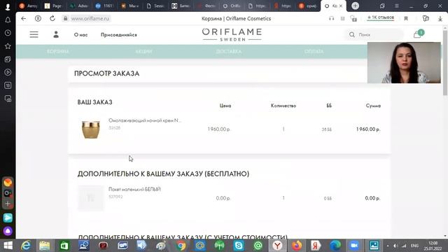The image size is (448, 252).
Task: Open the video play icon in sidebar
Action: coord(8,72)
